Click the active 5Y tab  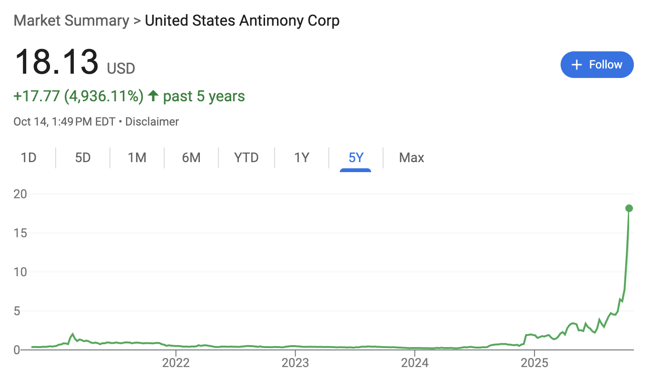(x=355, y=157)
